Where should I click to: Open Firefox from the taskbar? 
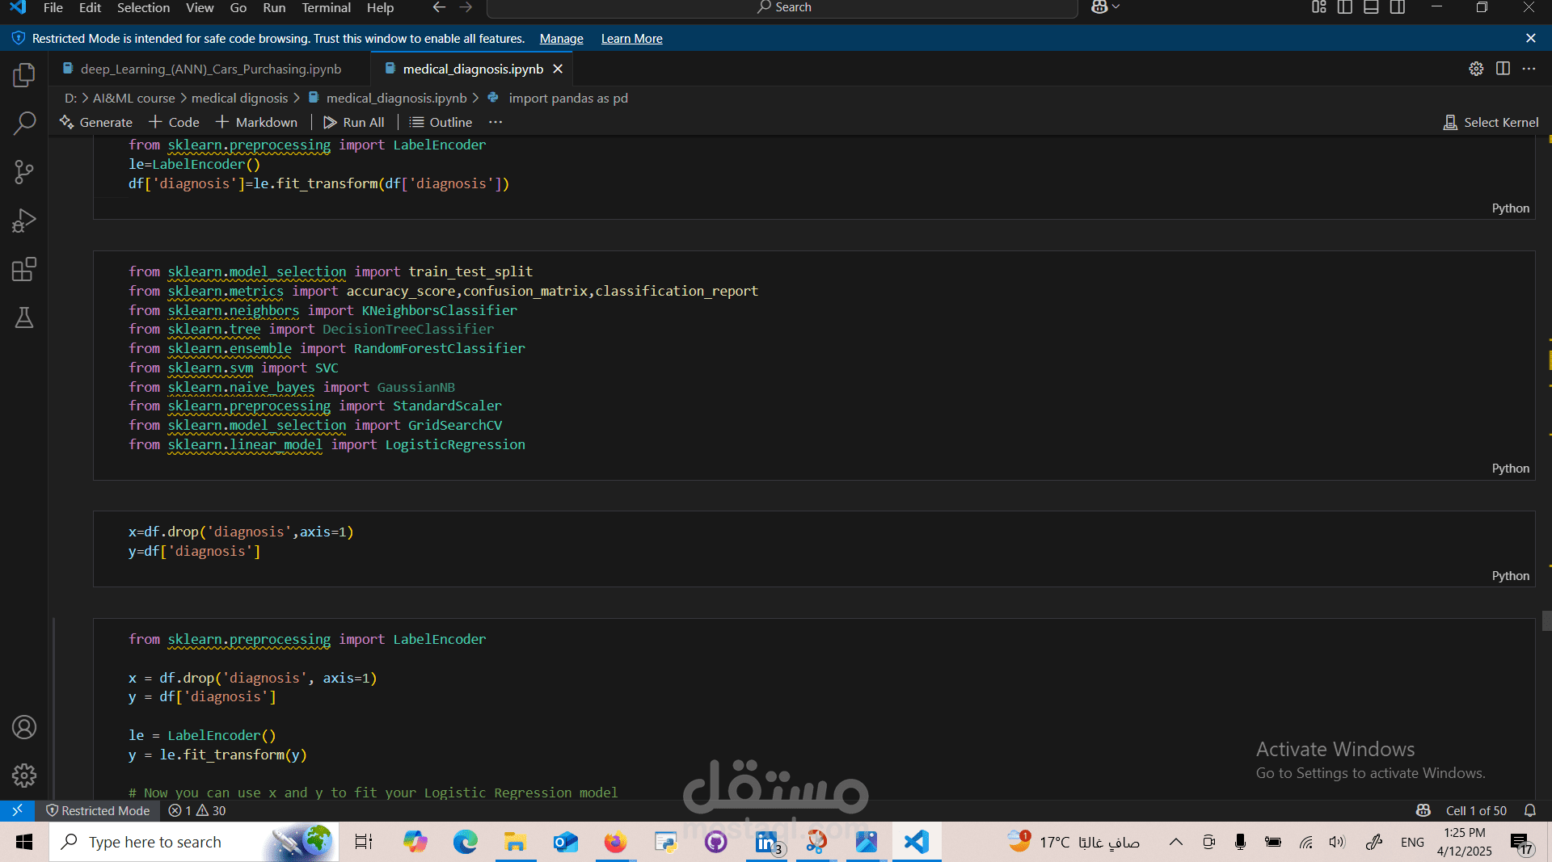click(x=615, y=842)
